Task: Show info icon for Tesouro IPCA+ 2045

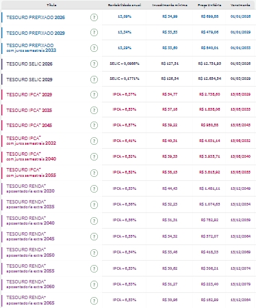Action: click(x=94, y=125)
